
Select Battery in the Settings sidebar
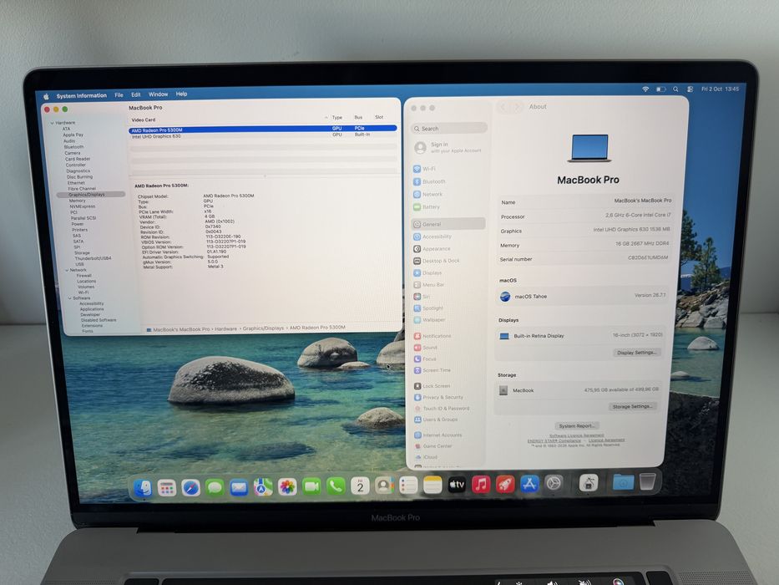[448, 207]
